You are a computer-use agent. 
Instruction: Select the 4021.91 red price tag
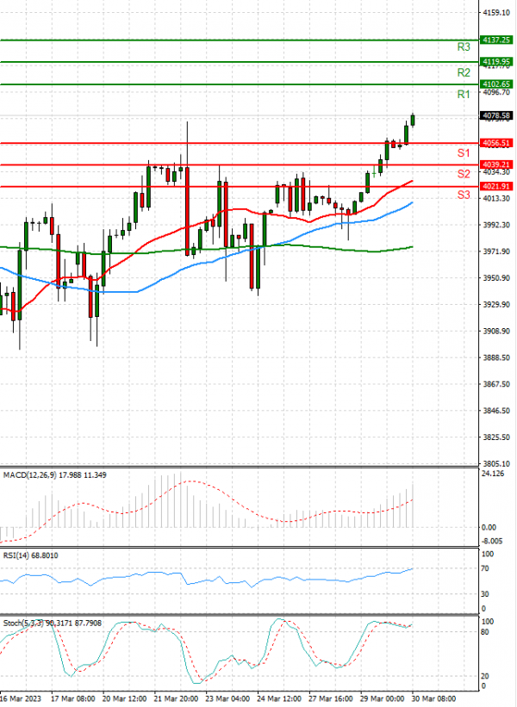(495, 186)
